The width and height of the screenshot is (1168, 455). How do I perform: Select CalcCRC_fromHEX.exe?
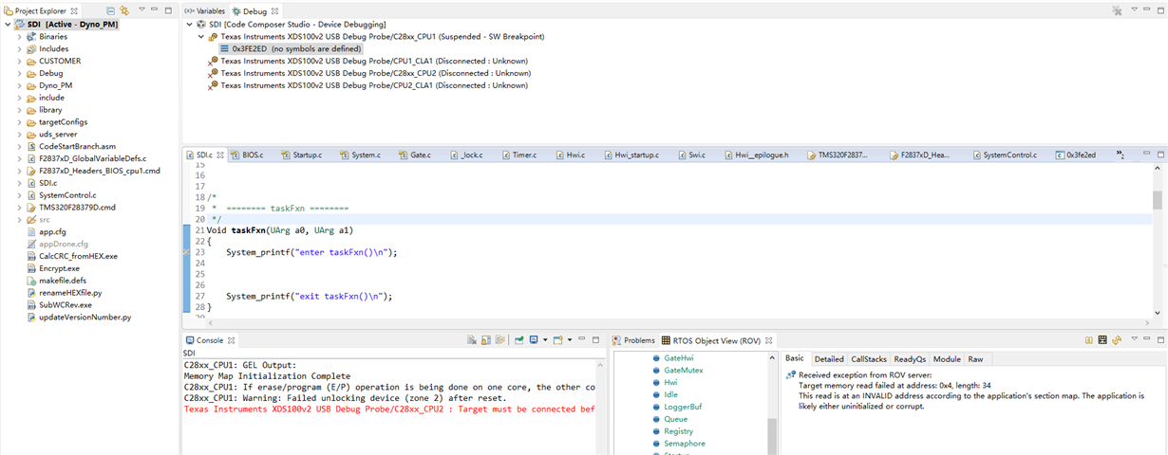[x=78, y=256]
